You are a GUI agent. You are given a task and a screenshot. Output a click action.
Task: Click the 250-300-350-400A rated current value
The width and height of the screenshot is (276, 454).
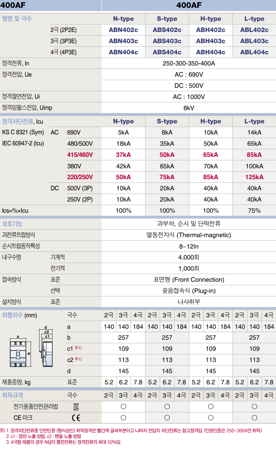(189, 63)
